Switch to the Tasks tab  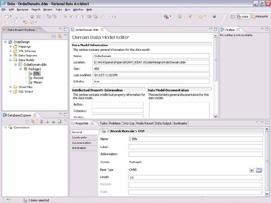click(x=104, y=123)
